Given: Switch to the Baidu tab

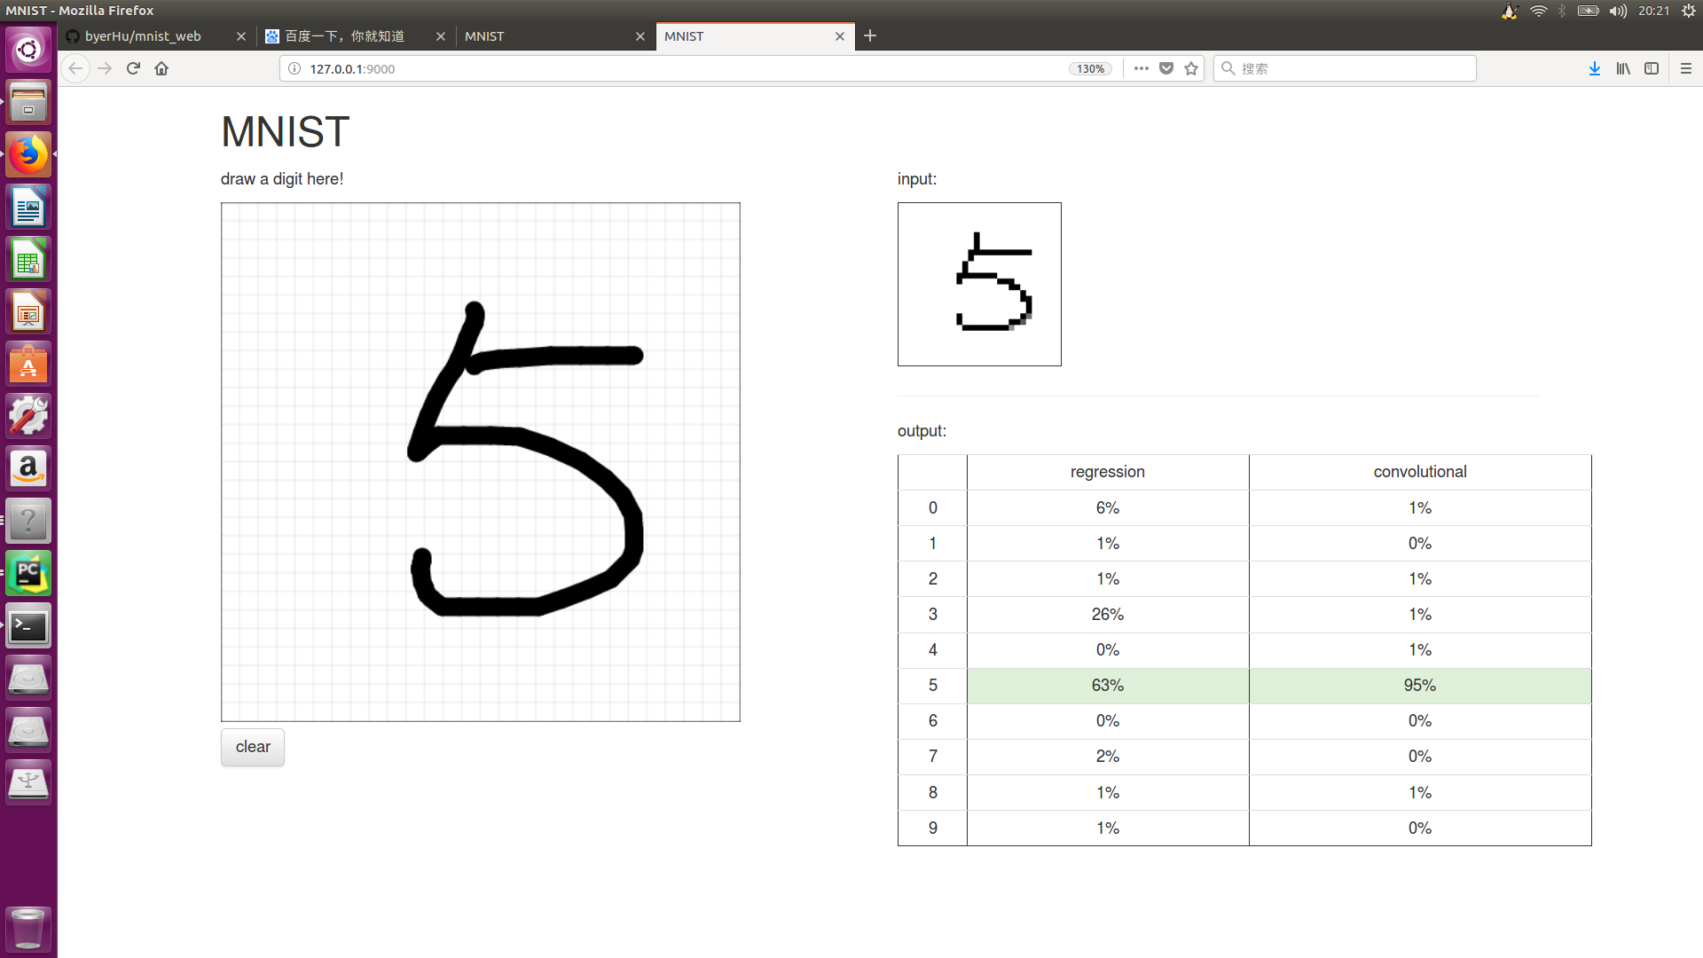Looking at the screenshot, I should point(344,36).
